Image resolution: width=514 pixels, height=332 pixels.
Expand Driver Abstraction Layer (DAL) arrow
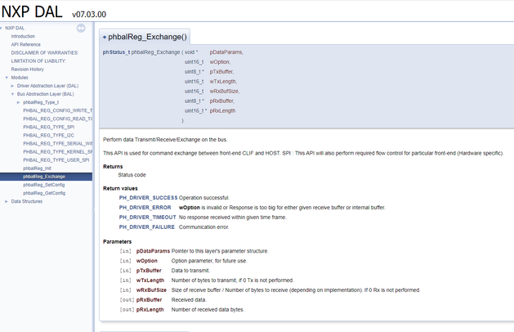(x=12, y=86)
